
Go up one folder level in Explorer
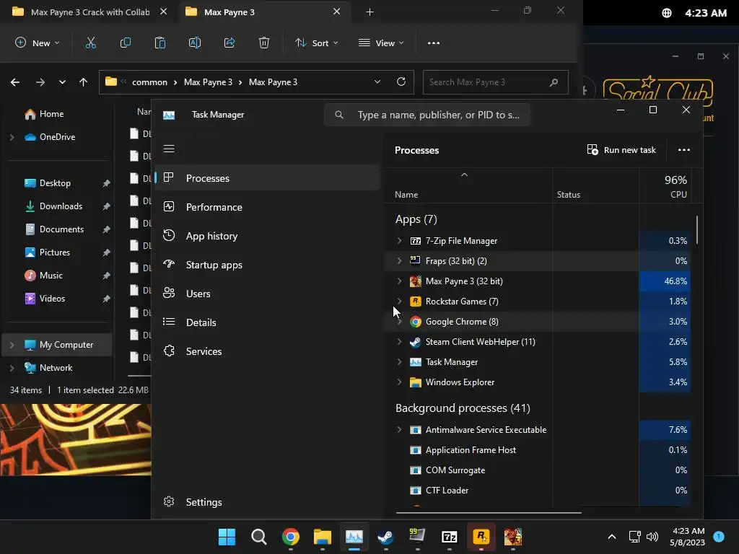click(x=84, y=82)
